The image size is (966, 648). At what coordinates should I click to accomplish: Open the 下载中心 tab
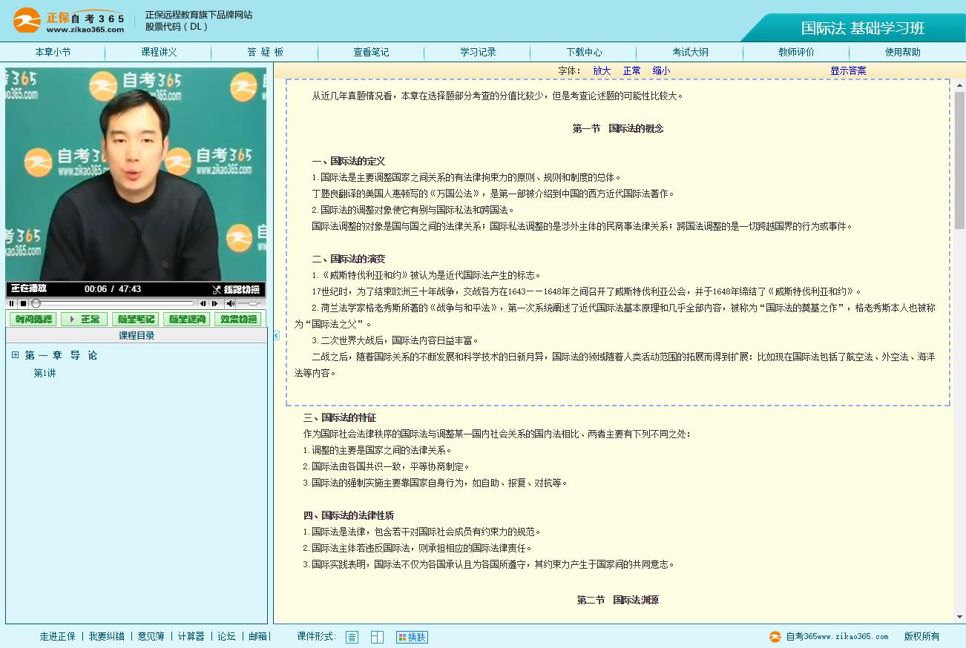pos(584,52)
